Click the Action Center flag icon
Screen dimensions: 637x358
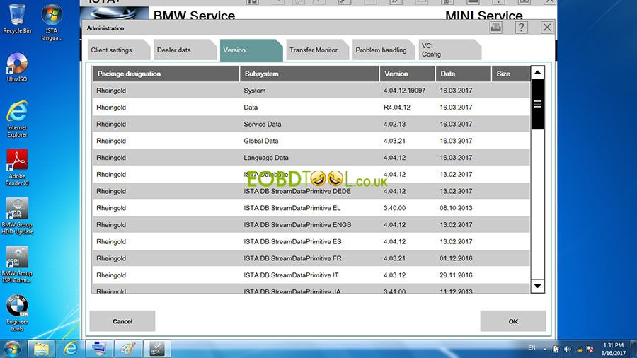(590, 349)
